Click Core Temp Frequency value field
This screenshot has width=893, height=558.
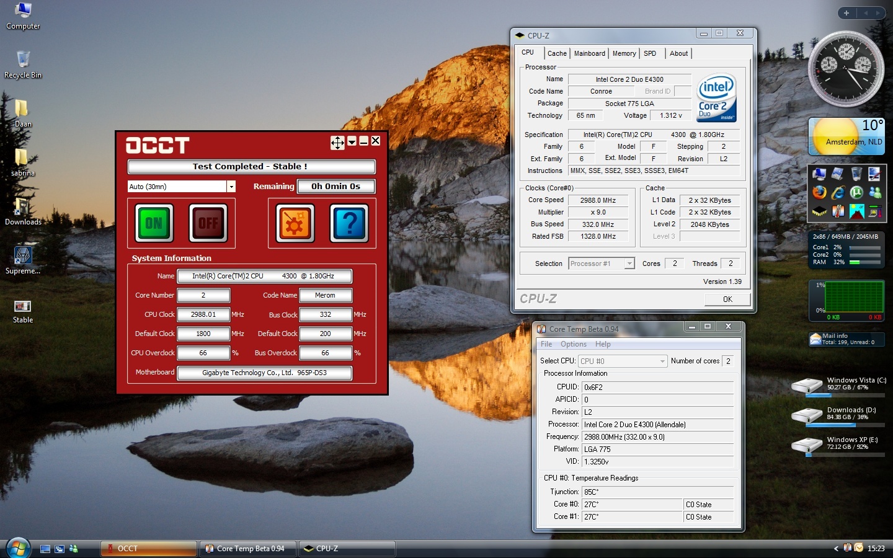658,437
